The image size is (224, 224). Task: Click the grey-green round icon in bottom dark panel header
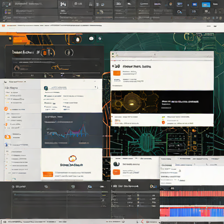73,186
